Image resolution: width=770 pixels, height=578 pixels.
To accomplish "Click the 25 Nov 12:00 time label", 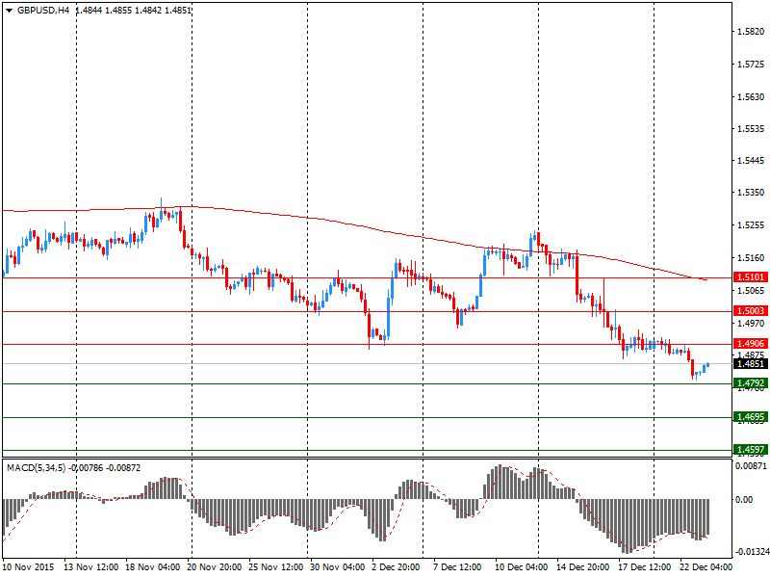I will point(275,566).
